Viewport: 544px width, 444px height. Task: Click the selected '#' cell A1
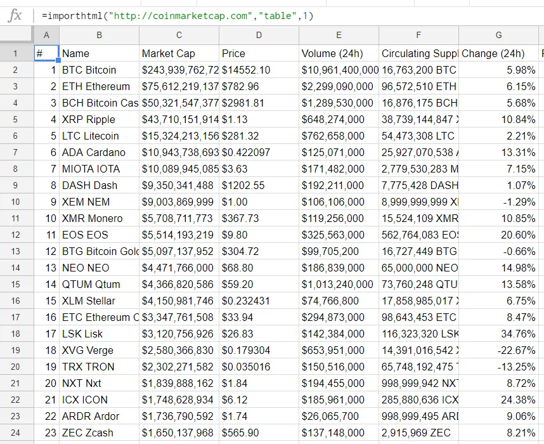[46, 53]
